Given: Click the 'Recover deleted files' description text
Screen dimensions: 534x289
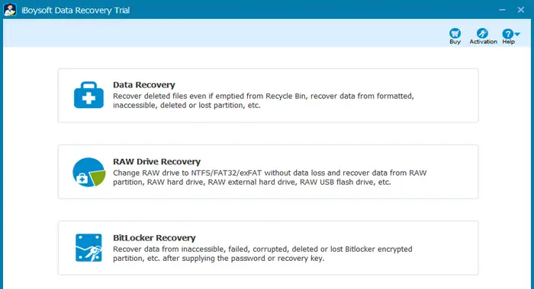Looking at the screenshot, I should click(x=263, y=100).
